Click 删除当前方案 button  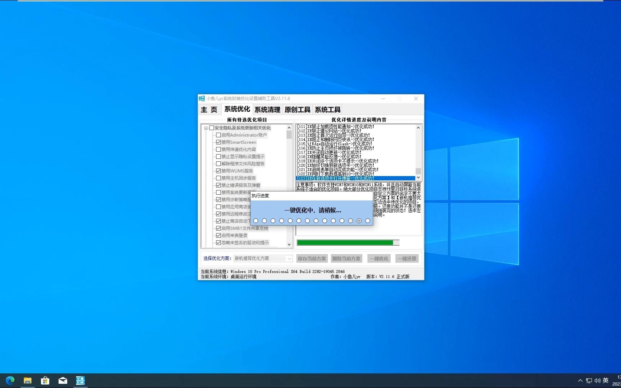[x=346, y=259]
